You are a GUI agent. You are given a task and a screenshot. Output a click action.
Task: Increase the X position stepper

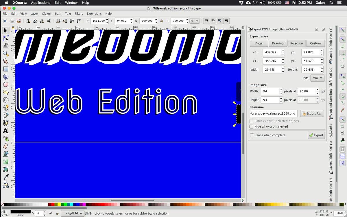(107, 19)
